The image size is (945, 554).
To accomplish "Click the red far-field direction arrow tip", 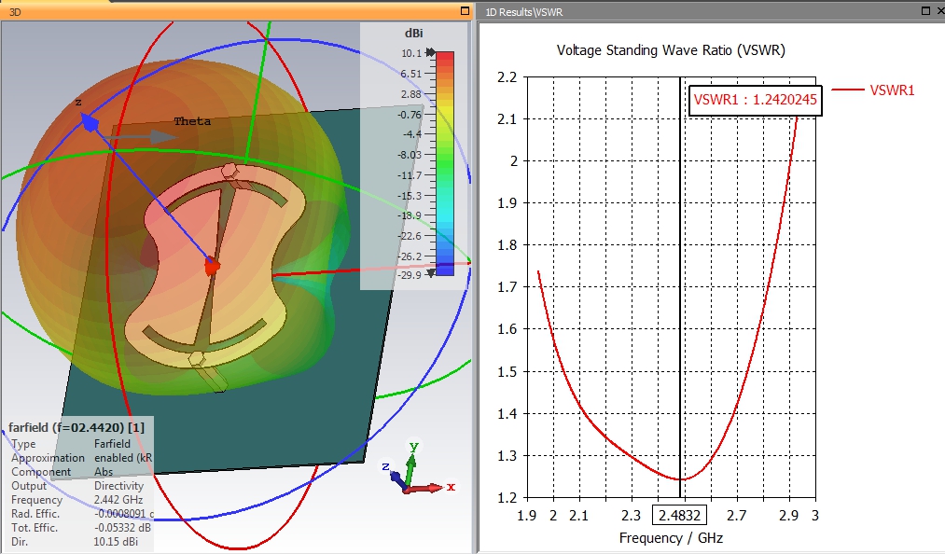I will (212, 266).
